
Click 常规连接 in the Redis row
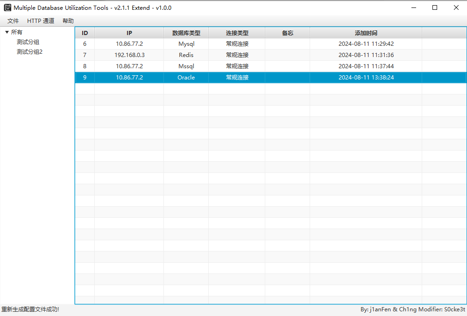pos(237,55)
